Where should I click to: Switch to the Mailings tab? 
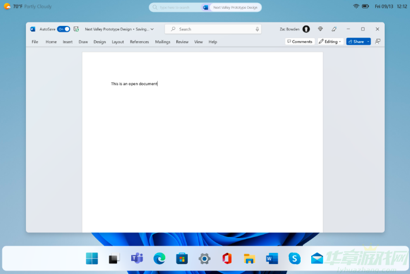(x=162, y=42)
